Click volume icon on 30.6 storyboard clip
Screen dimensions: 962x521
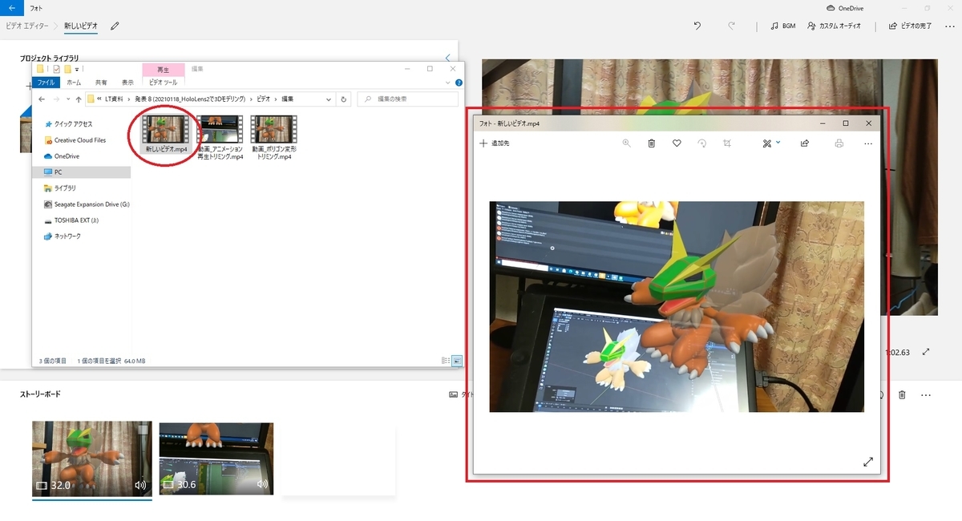pos(262,484)
